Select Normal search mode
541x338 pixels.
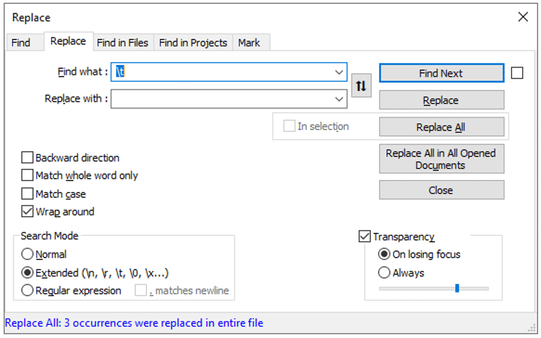coord(26,254)
